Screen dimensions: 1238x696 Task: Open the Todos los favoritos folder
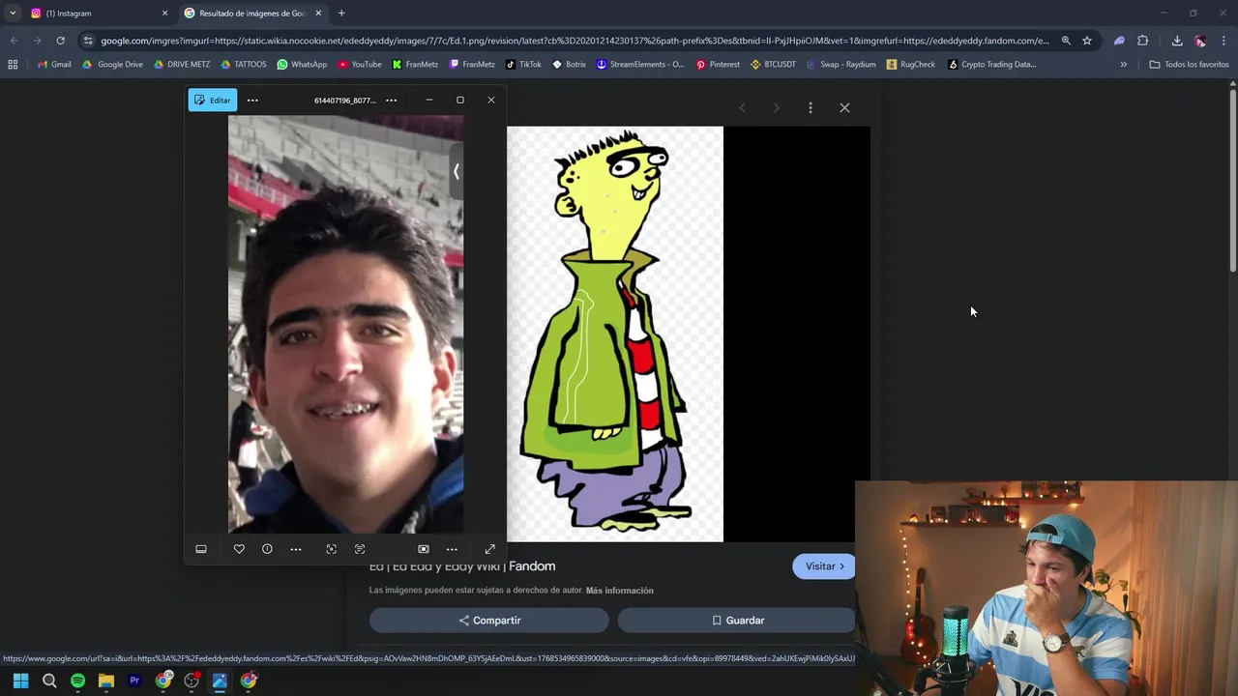click(1189, 65)
